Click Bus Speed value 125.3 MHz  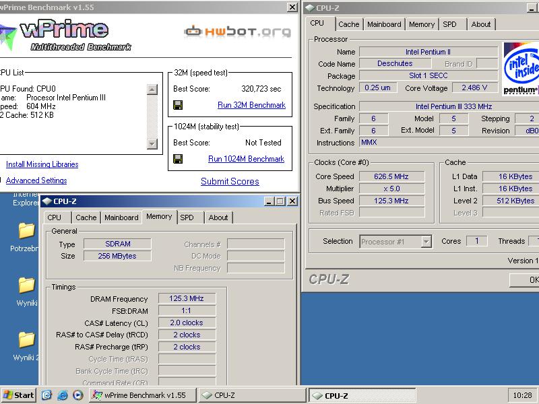[x=391, y=201]
